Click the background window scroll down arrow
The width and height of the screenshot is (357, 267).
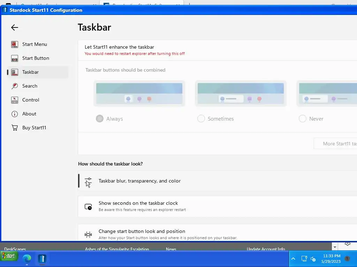[x=335, y=247]
